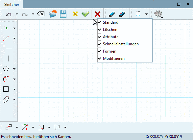This screenshot has width=193, height=140.
Task: Expand arc tool options arrow
Action: click(x=14, y=79)
